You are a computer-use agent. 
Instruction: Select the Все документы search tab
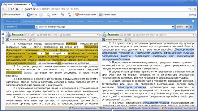tap(12, 21)
